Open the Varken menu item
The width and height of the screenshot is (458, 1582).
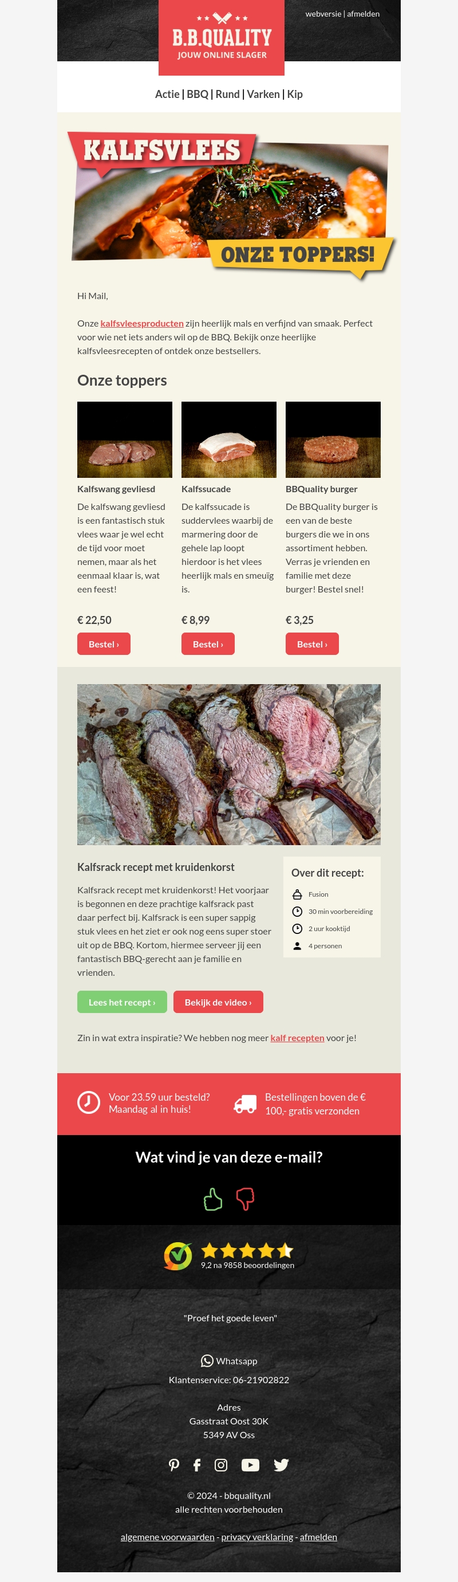(x=263, y=94)
